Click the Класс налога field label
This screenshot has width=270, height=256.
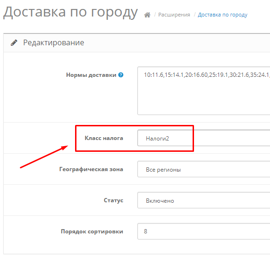click(104, 138)
